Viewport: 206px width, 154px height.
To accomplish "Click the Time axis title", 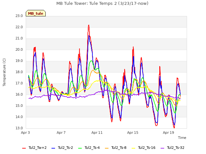I will pos(182,138).
